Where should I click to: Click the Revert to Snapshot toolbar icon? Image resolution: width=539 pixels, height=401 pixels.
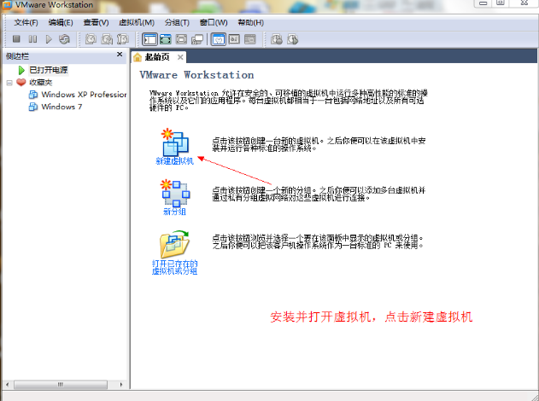pyautogui.click(x=107, y=39)
